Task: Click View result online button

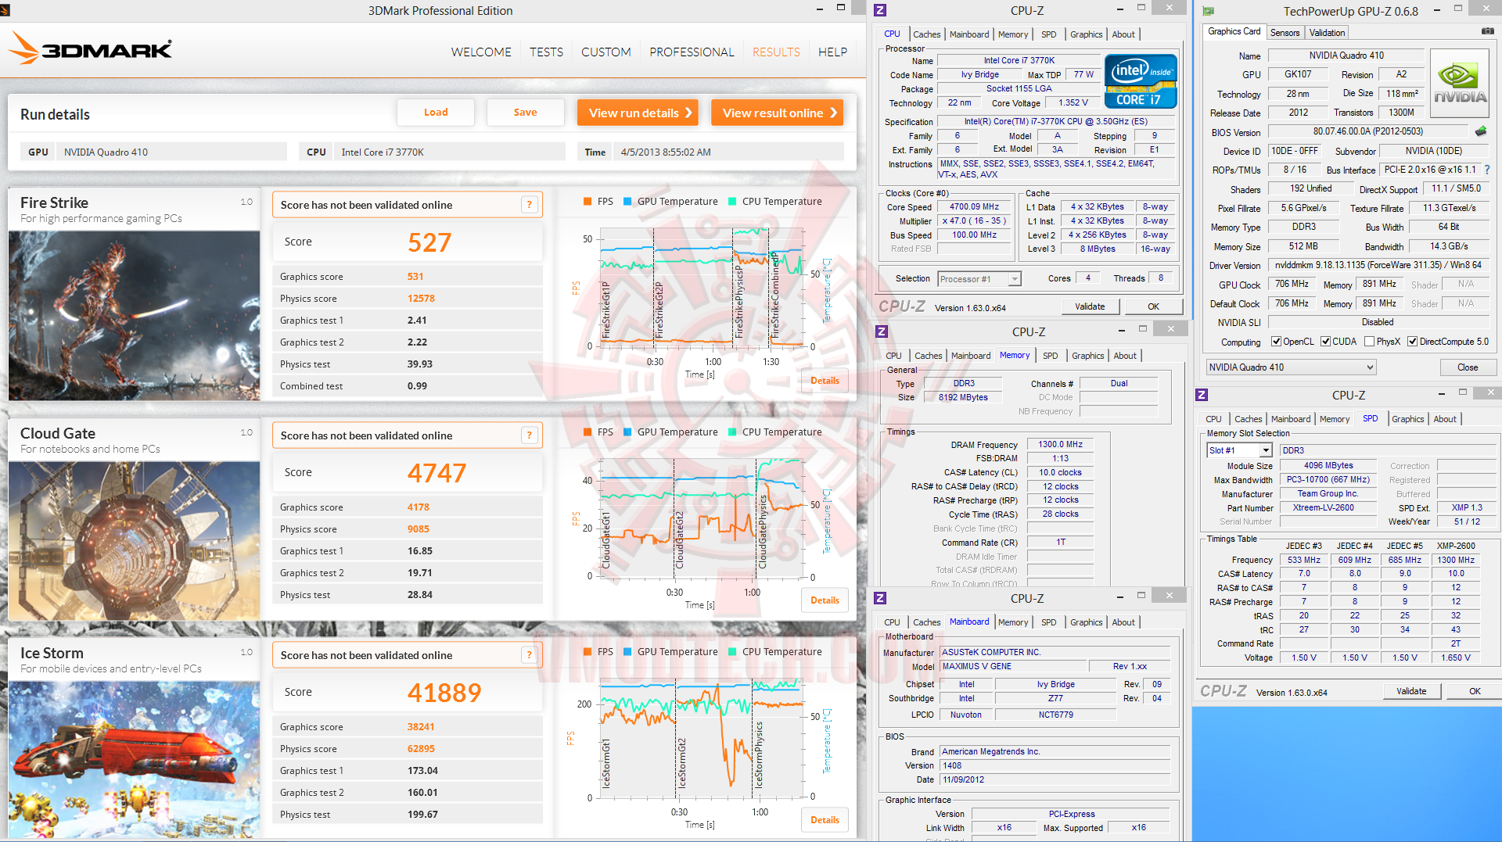Action: pos(778,113)
